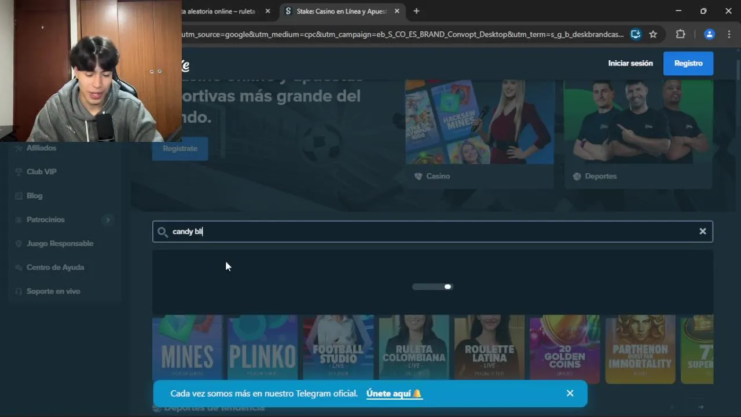Click the magnifier icon in search bar
The image size is (741, 417).
tap(163, 232)
